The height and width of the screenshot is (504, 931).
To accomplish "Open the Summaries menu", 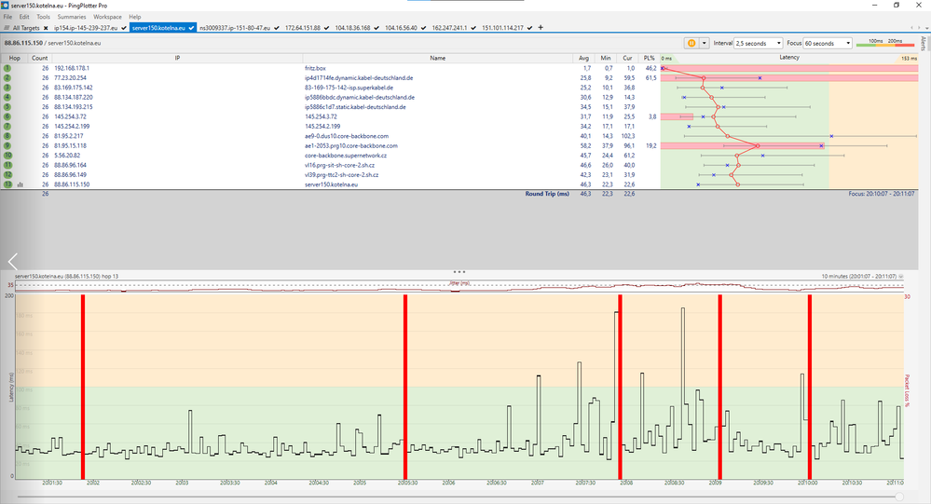I will click(x=72, y=17).
